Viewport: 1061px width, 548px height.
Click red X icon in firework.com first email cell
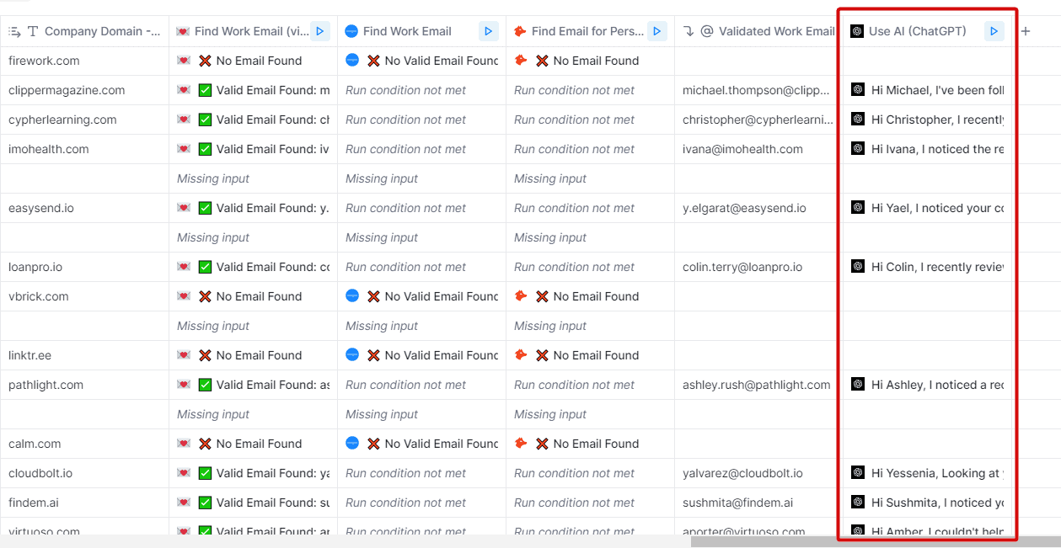205,61
